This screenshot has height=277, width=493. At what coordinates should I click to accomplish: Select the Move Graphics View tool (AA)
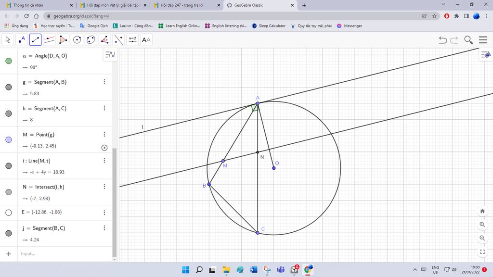click(x=146, y=40)
